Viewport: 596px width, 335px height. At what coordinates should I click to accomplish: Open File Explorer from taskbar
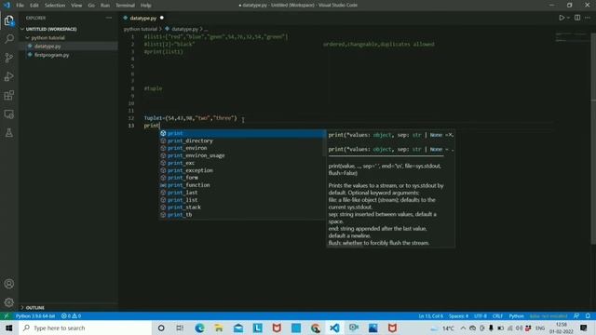[219, 328]
